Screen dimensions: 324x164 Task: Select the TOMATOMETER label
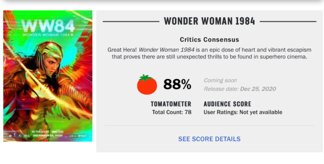[x=171, y=104]
